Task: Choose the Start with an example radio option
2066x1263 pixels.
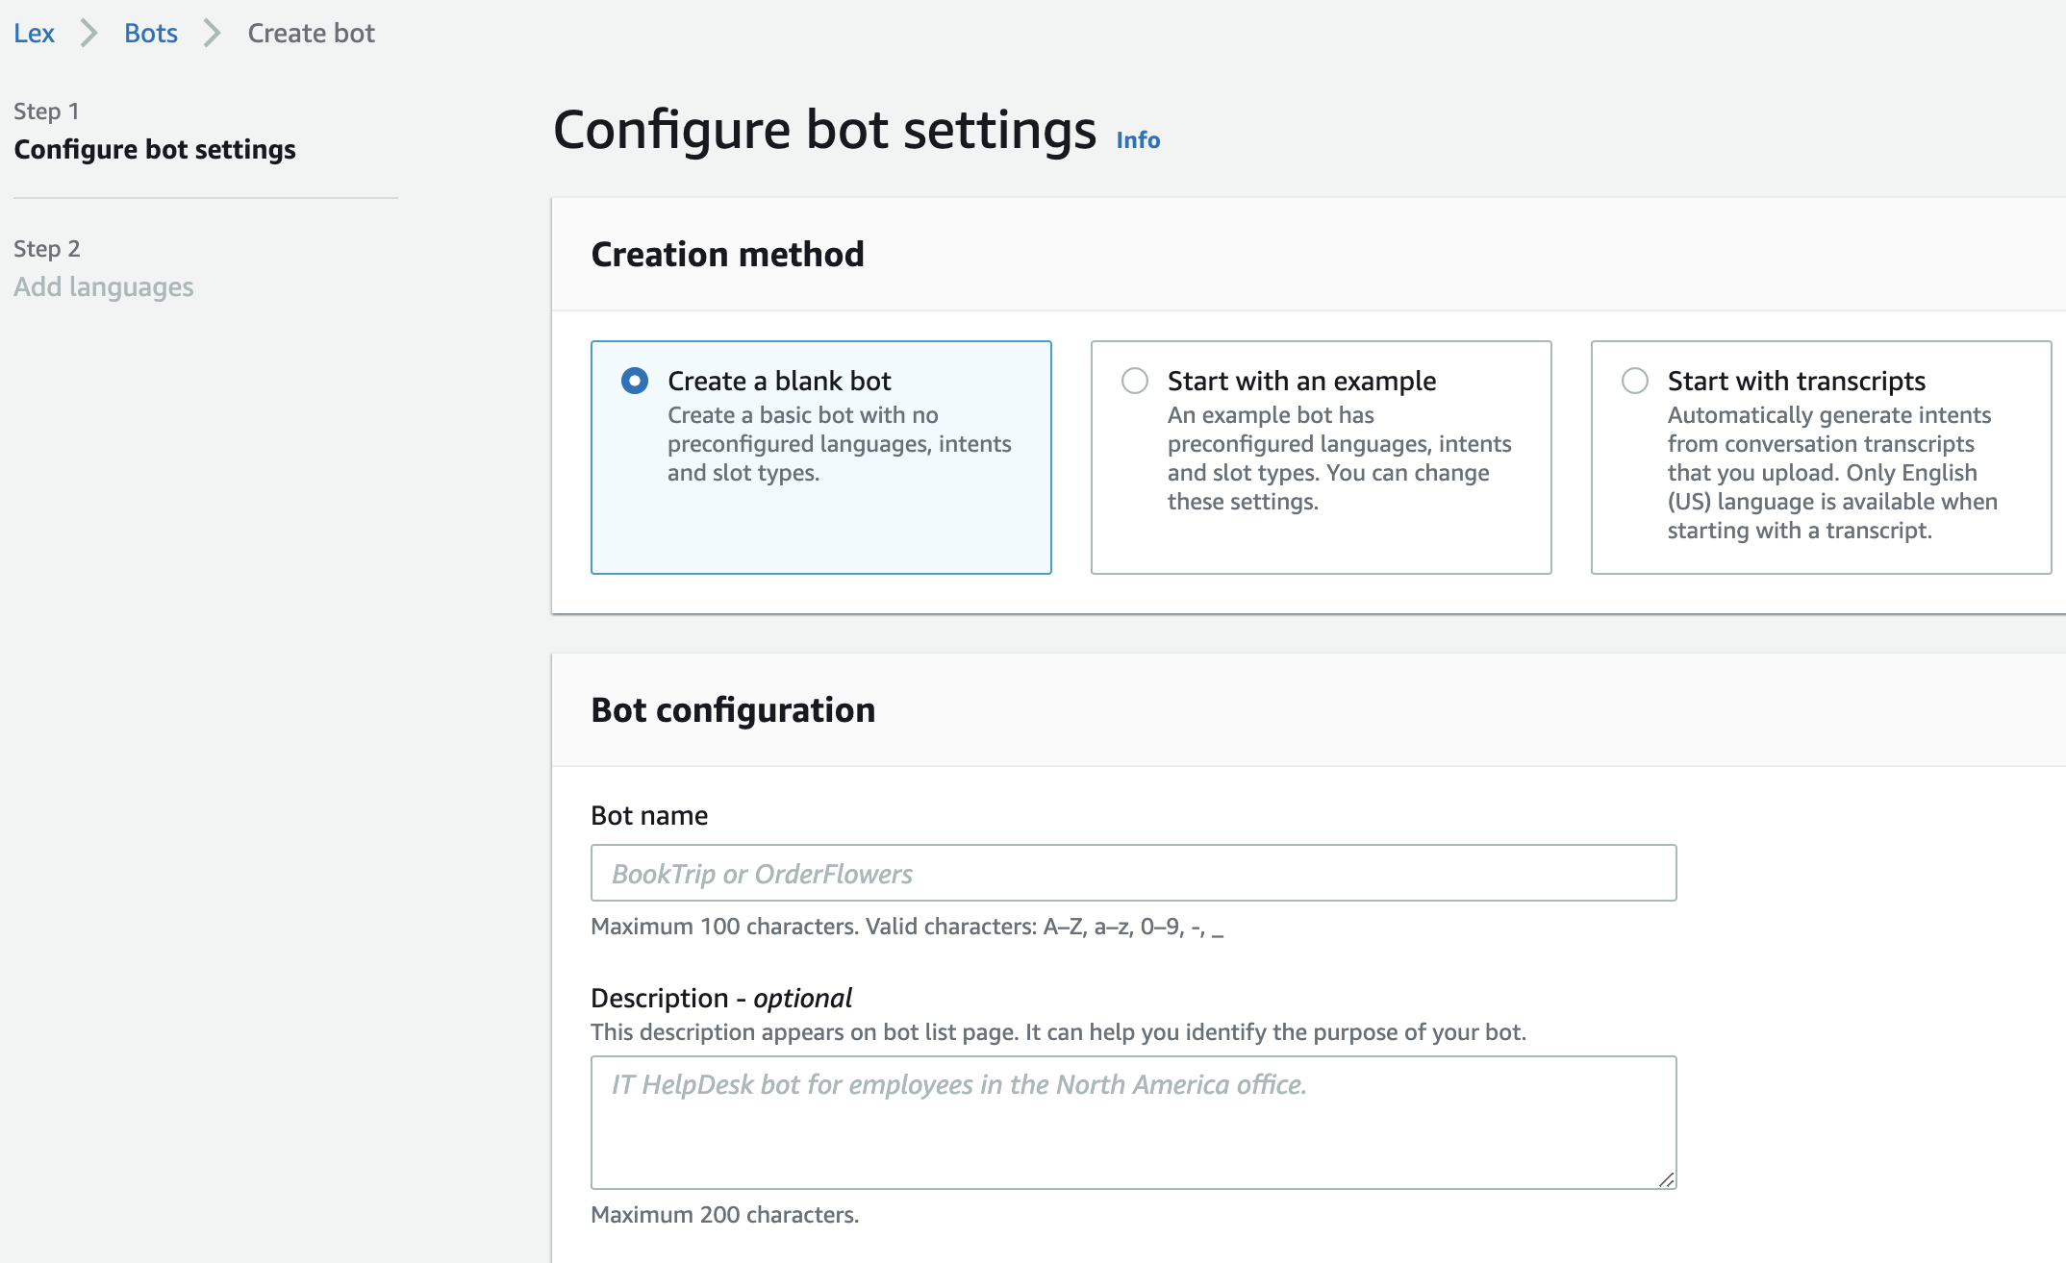Action: click(1135, 381)
